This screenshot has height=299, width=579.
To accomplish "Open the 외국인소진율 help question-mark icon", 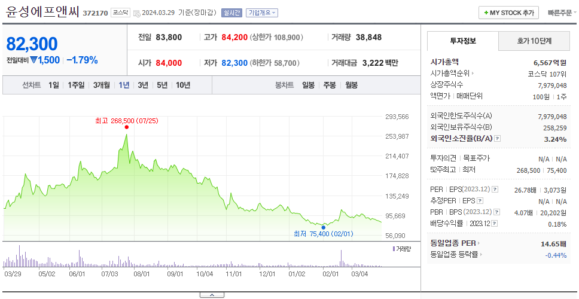I will click(498, 139).
